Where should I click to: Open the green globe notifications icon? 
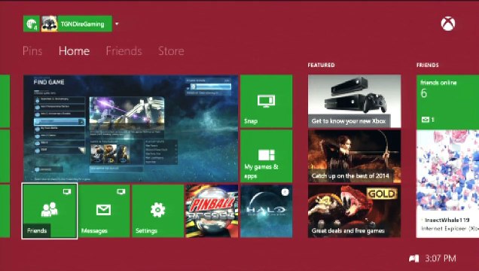tap(32, 24)
